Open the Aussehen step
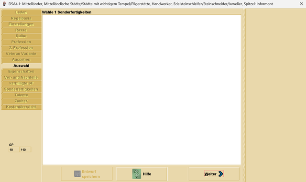306x182 pixels. coord(21,60)
